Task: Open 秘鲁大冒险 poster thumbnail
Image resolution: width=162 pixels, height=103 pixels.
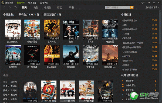Action: 32,30
